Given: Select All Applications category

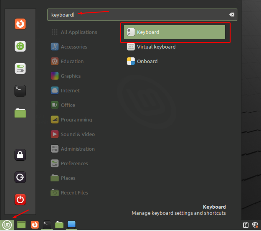Looking at the screenshot, I should tap(74, 32).
